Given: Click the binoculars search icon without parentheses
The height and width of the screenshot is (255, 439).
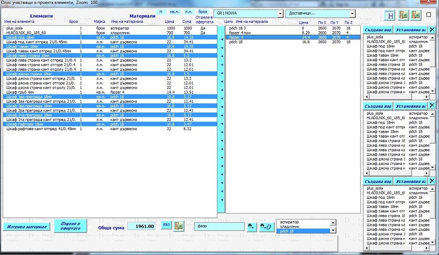Looking at the screenshot, I should click(251, 227).
